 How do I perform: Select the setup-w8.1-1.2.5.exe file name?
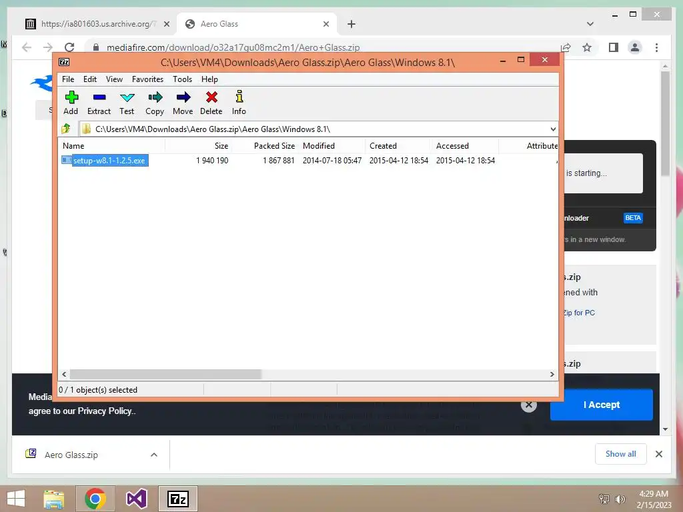click(x=109, y=160)
